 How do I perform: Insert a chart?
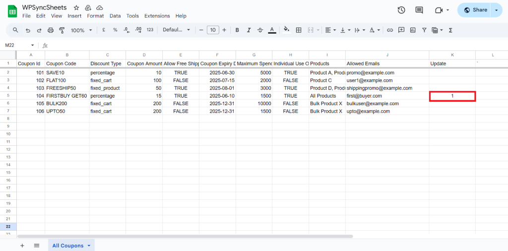tap(413, 30)
